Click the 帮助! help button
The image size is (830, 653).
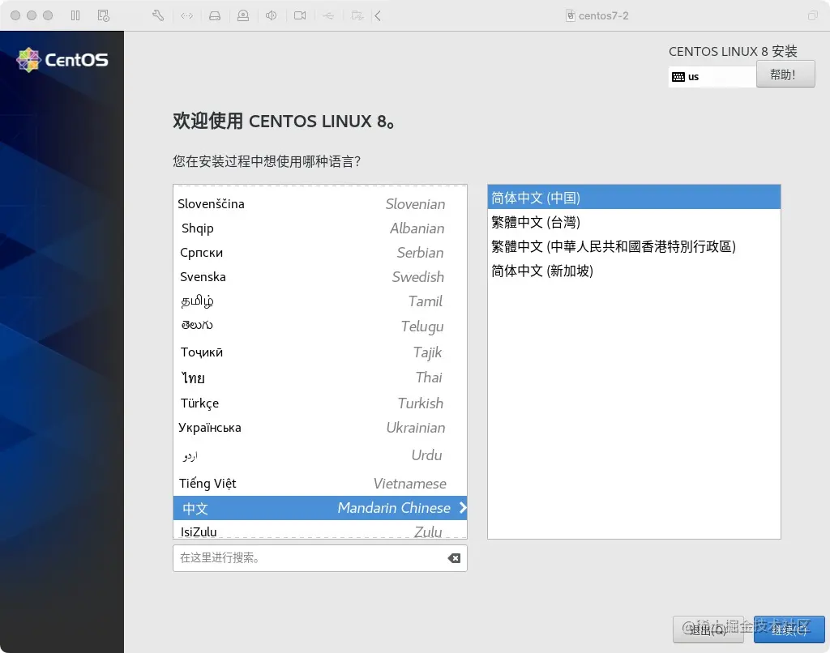(785, 74)
